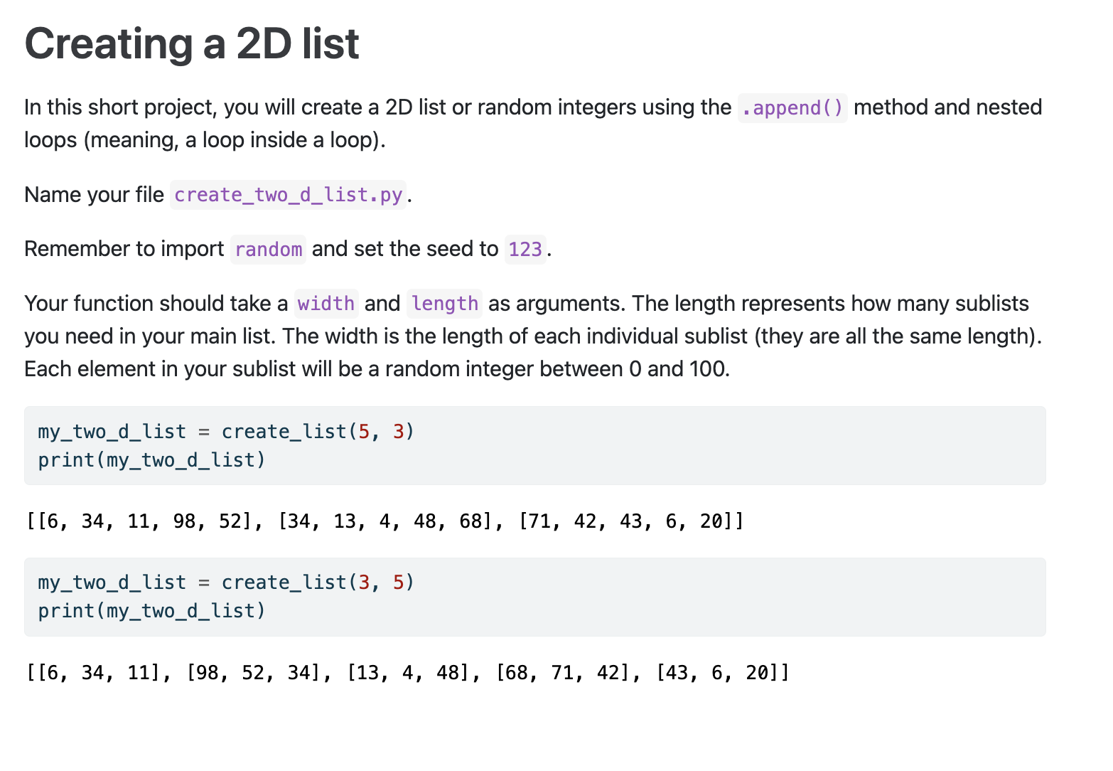This screenshot has width=1113, height=771.
Task: Click the sentence "Name your file"
Action: click(x=94, y=195)
